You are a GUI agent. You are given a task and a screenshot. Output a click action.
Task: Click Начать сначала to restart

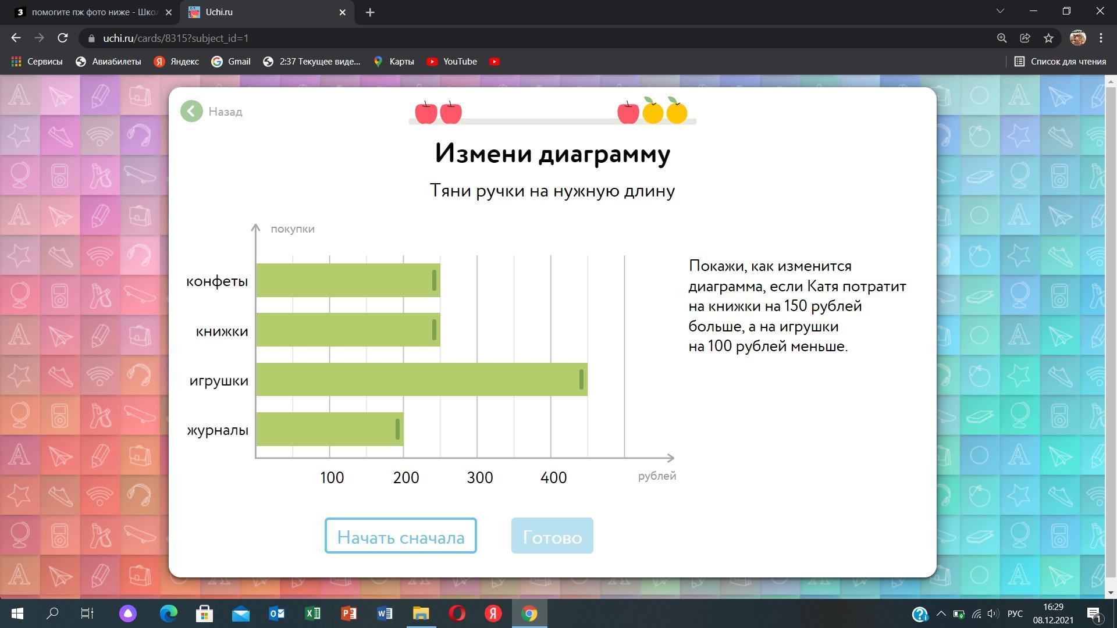400,536
